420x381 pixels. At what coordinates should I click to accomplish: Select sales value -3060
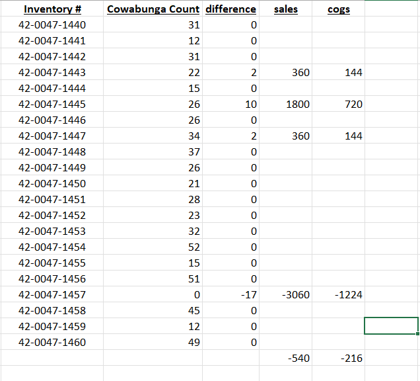(285, 294)
